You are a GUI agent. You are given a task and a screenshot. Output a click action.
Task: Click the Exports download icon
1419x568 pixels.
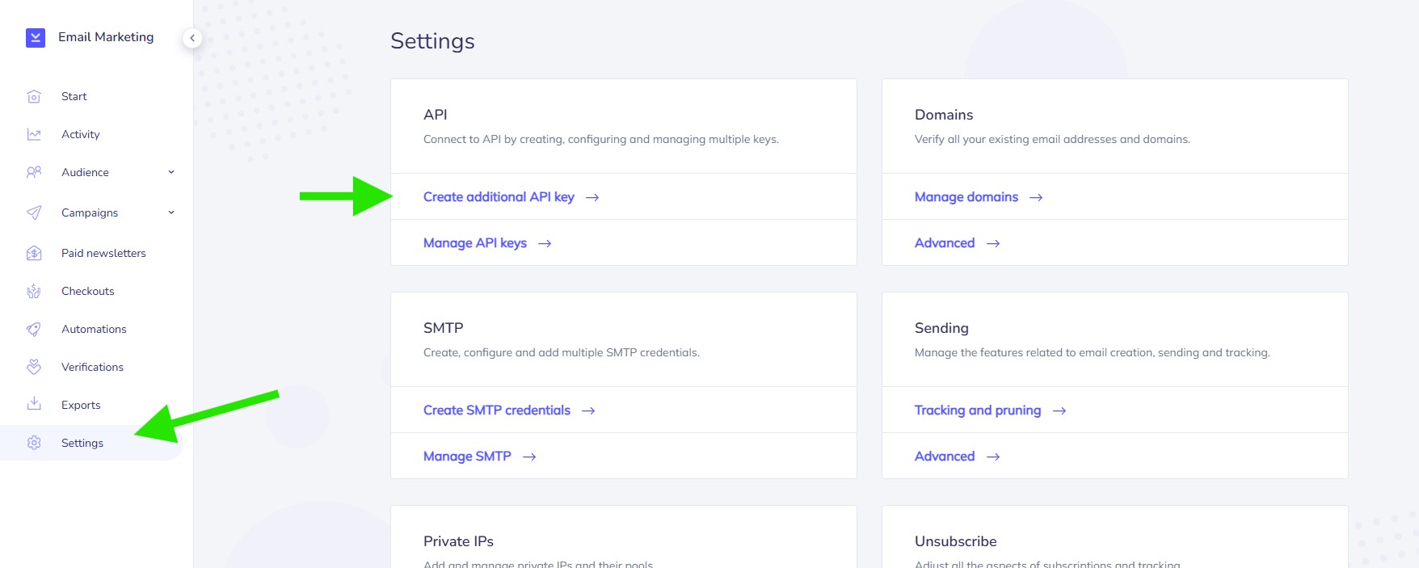coord(34,404)
